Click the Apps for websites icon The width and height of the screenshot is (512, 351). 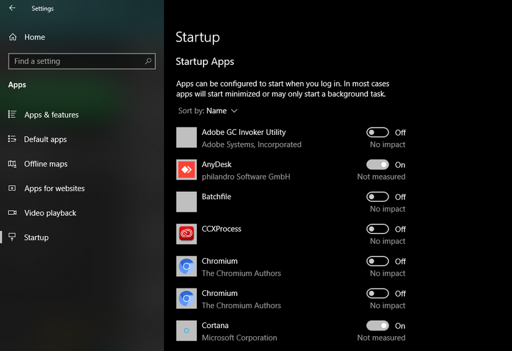click(12, 188)
